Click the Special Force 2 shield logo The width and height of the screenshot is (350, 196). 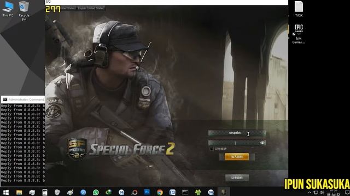(x=77, y=149)
